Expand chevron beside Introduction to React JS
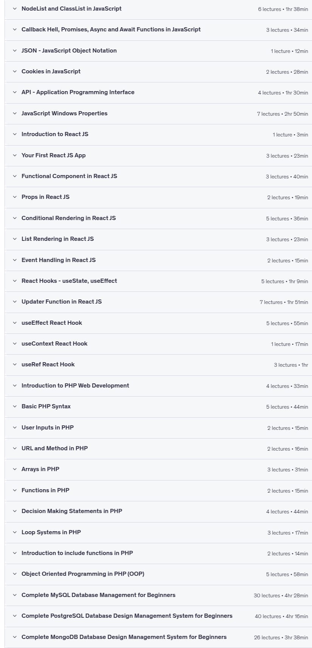This screenshot has width=312, height=648. [15, 134]
